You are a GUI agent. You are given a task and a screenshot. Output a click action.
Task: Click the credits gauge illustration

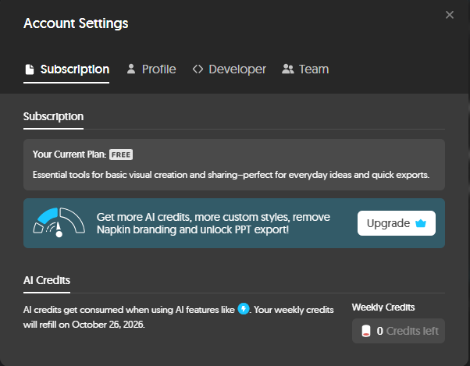tap(59, 222)
